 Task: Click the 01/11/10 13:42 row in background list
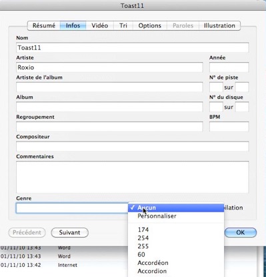tap(21, 265)
